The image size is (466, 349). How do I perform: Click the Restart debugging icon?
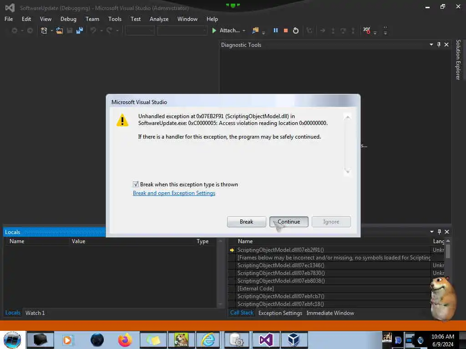point(296,30)
